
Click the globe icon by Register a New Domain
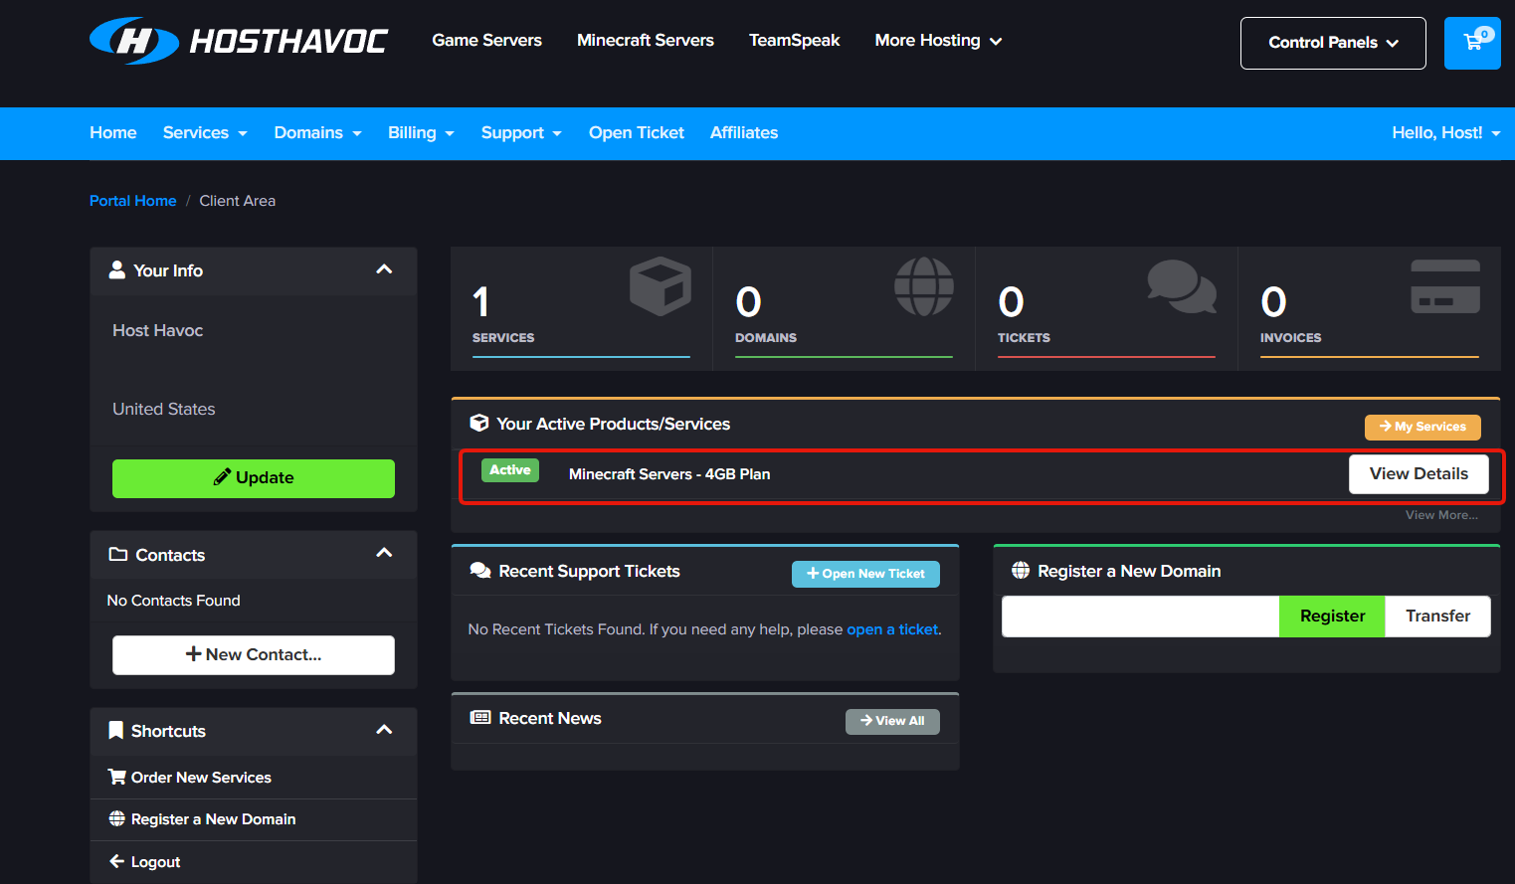click(1021, 571)
